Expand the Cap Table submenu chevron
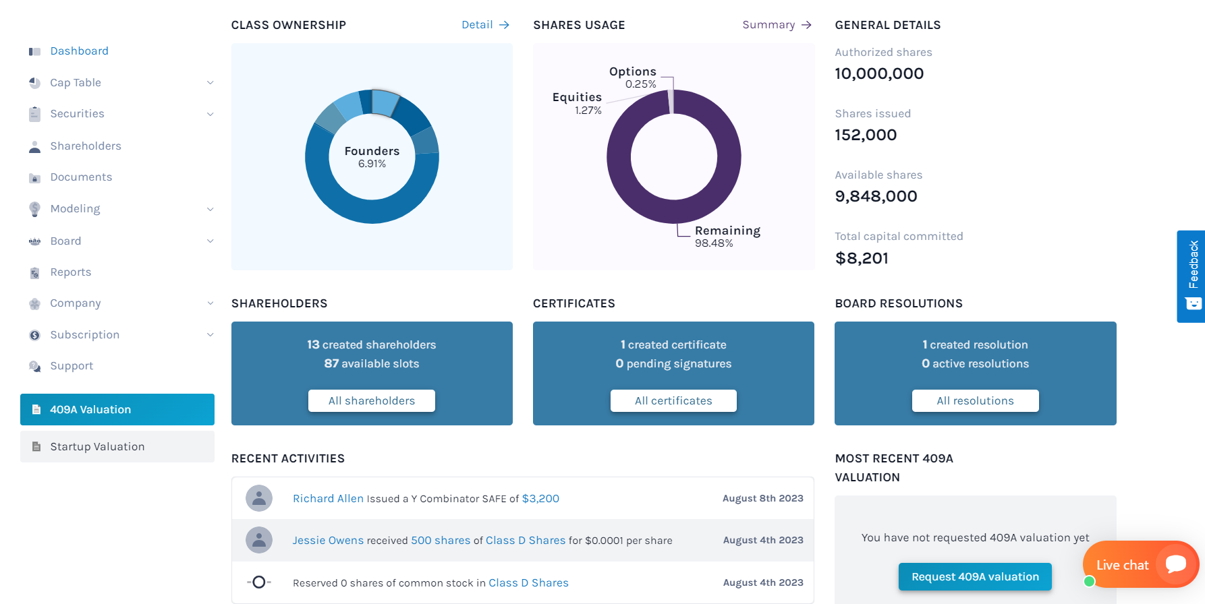 click(x=210, y=83)
